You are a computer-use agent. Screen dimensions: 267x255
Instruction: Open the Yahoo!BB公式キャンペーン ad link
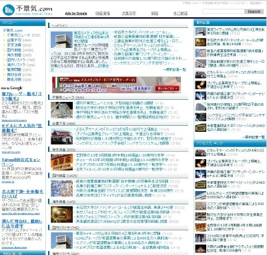(21, 162)
